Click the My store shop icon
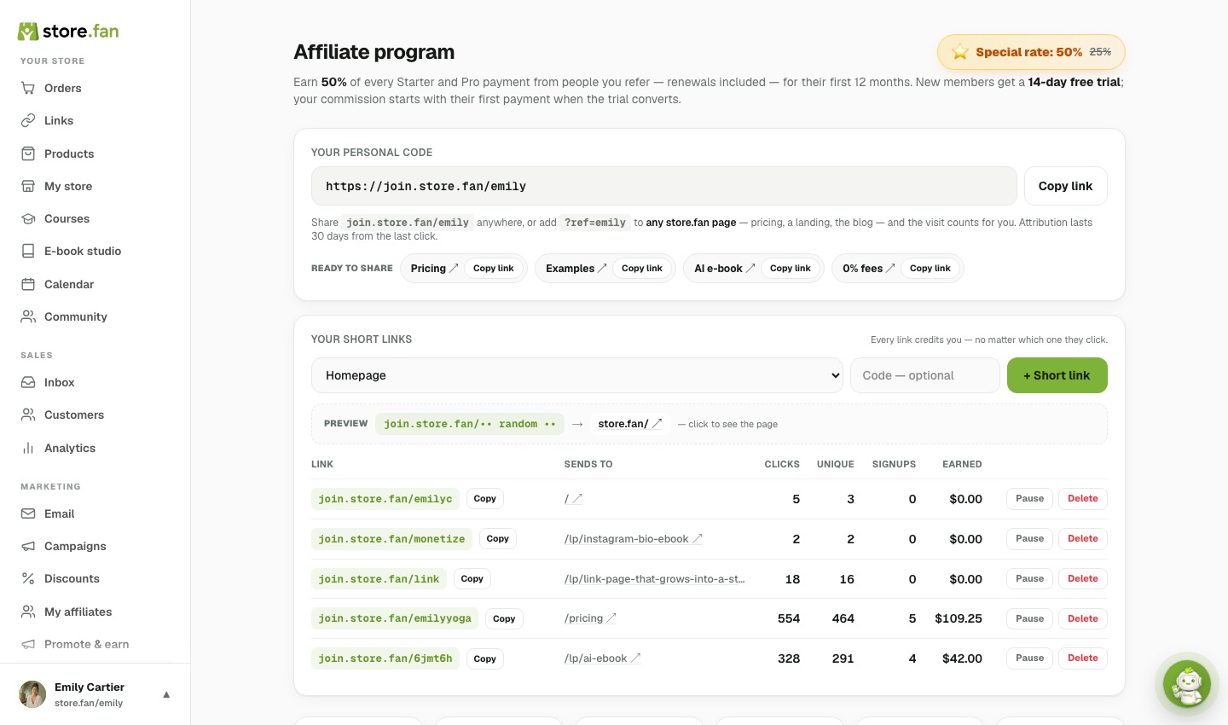Viewport: 1228px width, 725px height. pos(28,186)
